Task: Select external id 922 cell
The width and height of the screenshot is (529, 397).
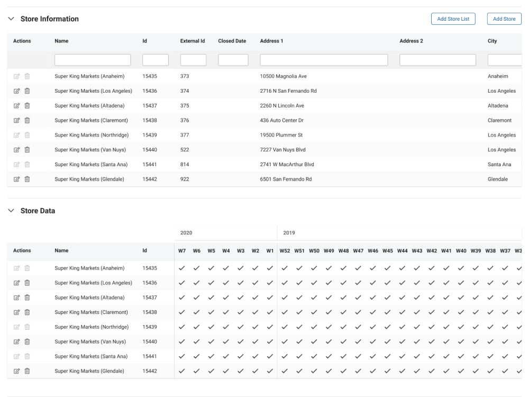Action: pyautogui.click(x=185, y=179)
